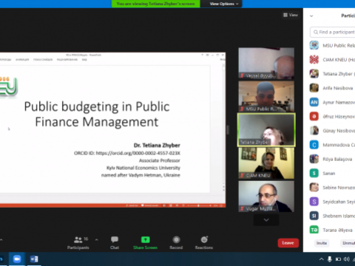The width and height of the screenshot is (355, 266).
Task: Click the microphone icon in system tray
Action: point(330,259)
